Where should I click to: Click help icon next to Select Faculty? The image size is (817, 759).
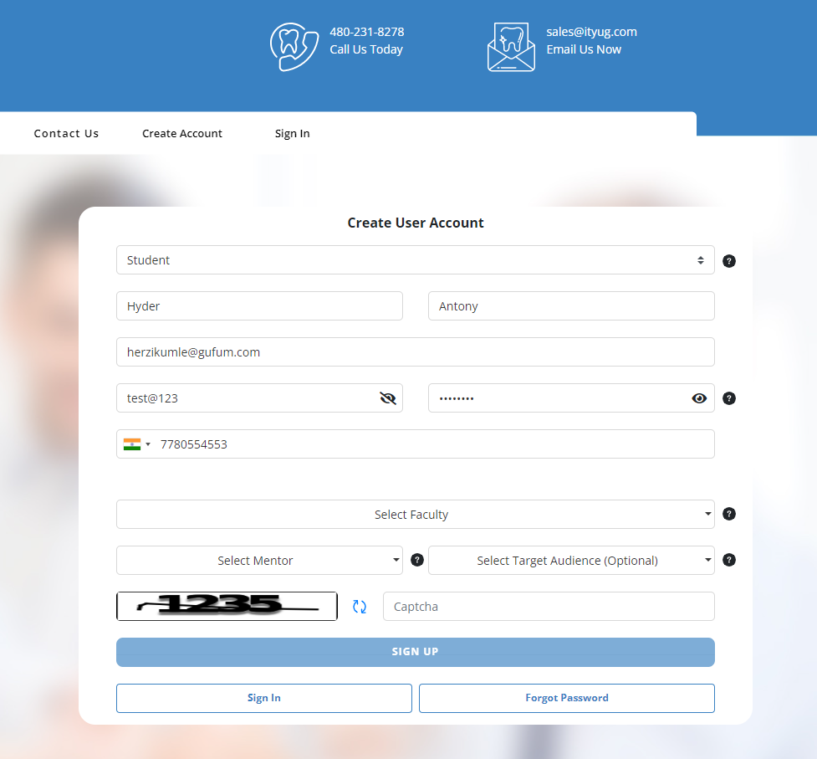click(729, 514)
